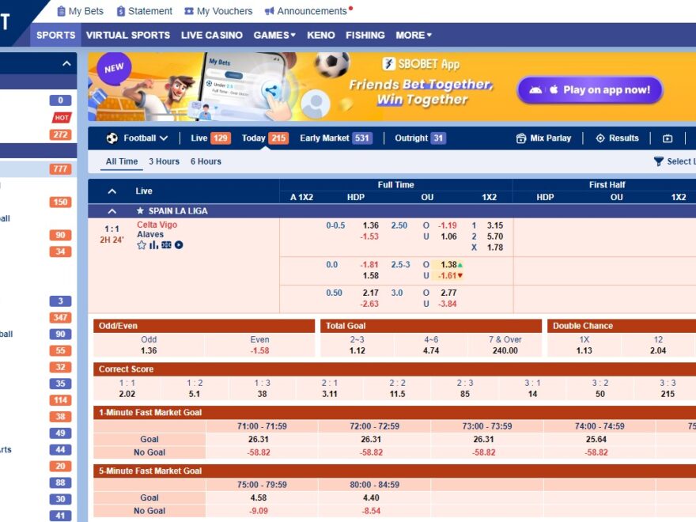The width and height of the screenshot is (696, 522).
Task: Collapse the Live section chevron
Action: tap(112, 191)
